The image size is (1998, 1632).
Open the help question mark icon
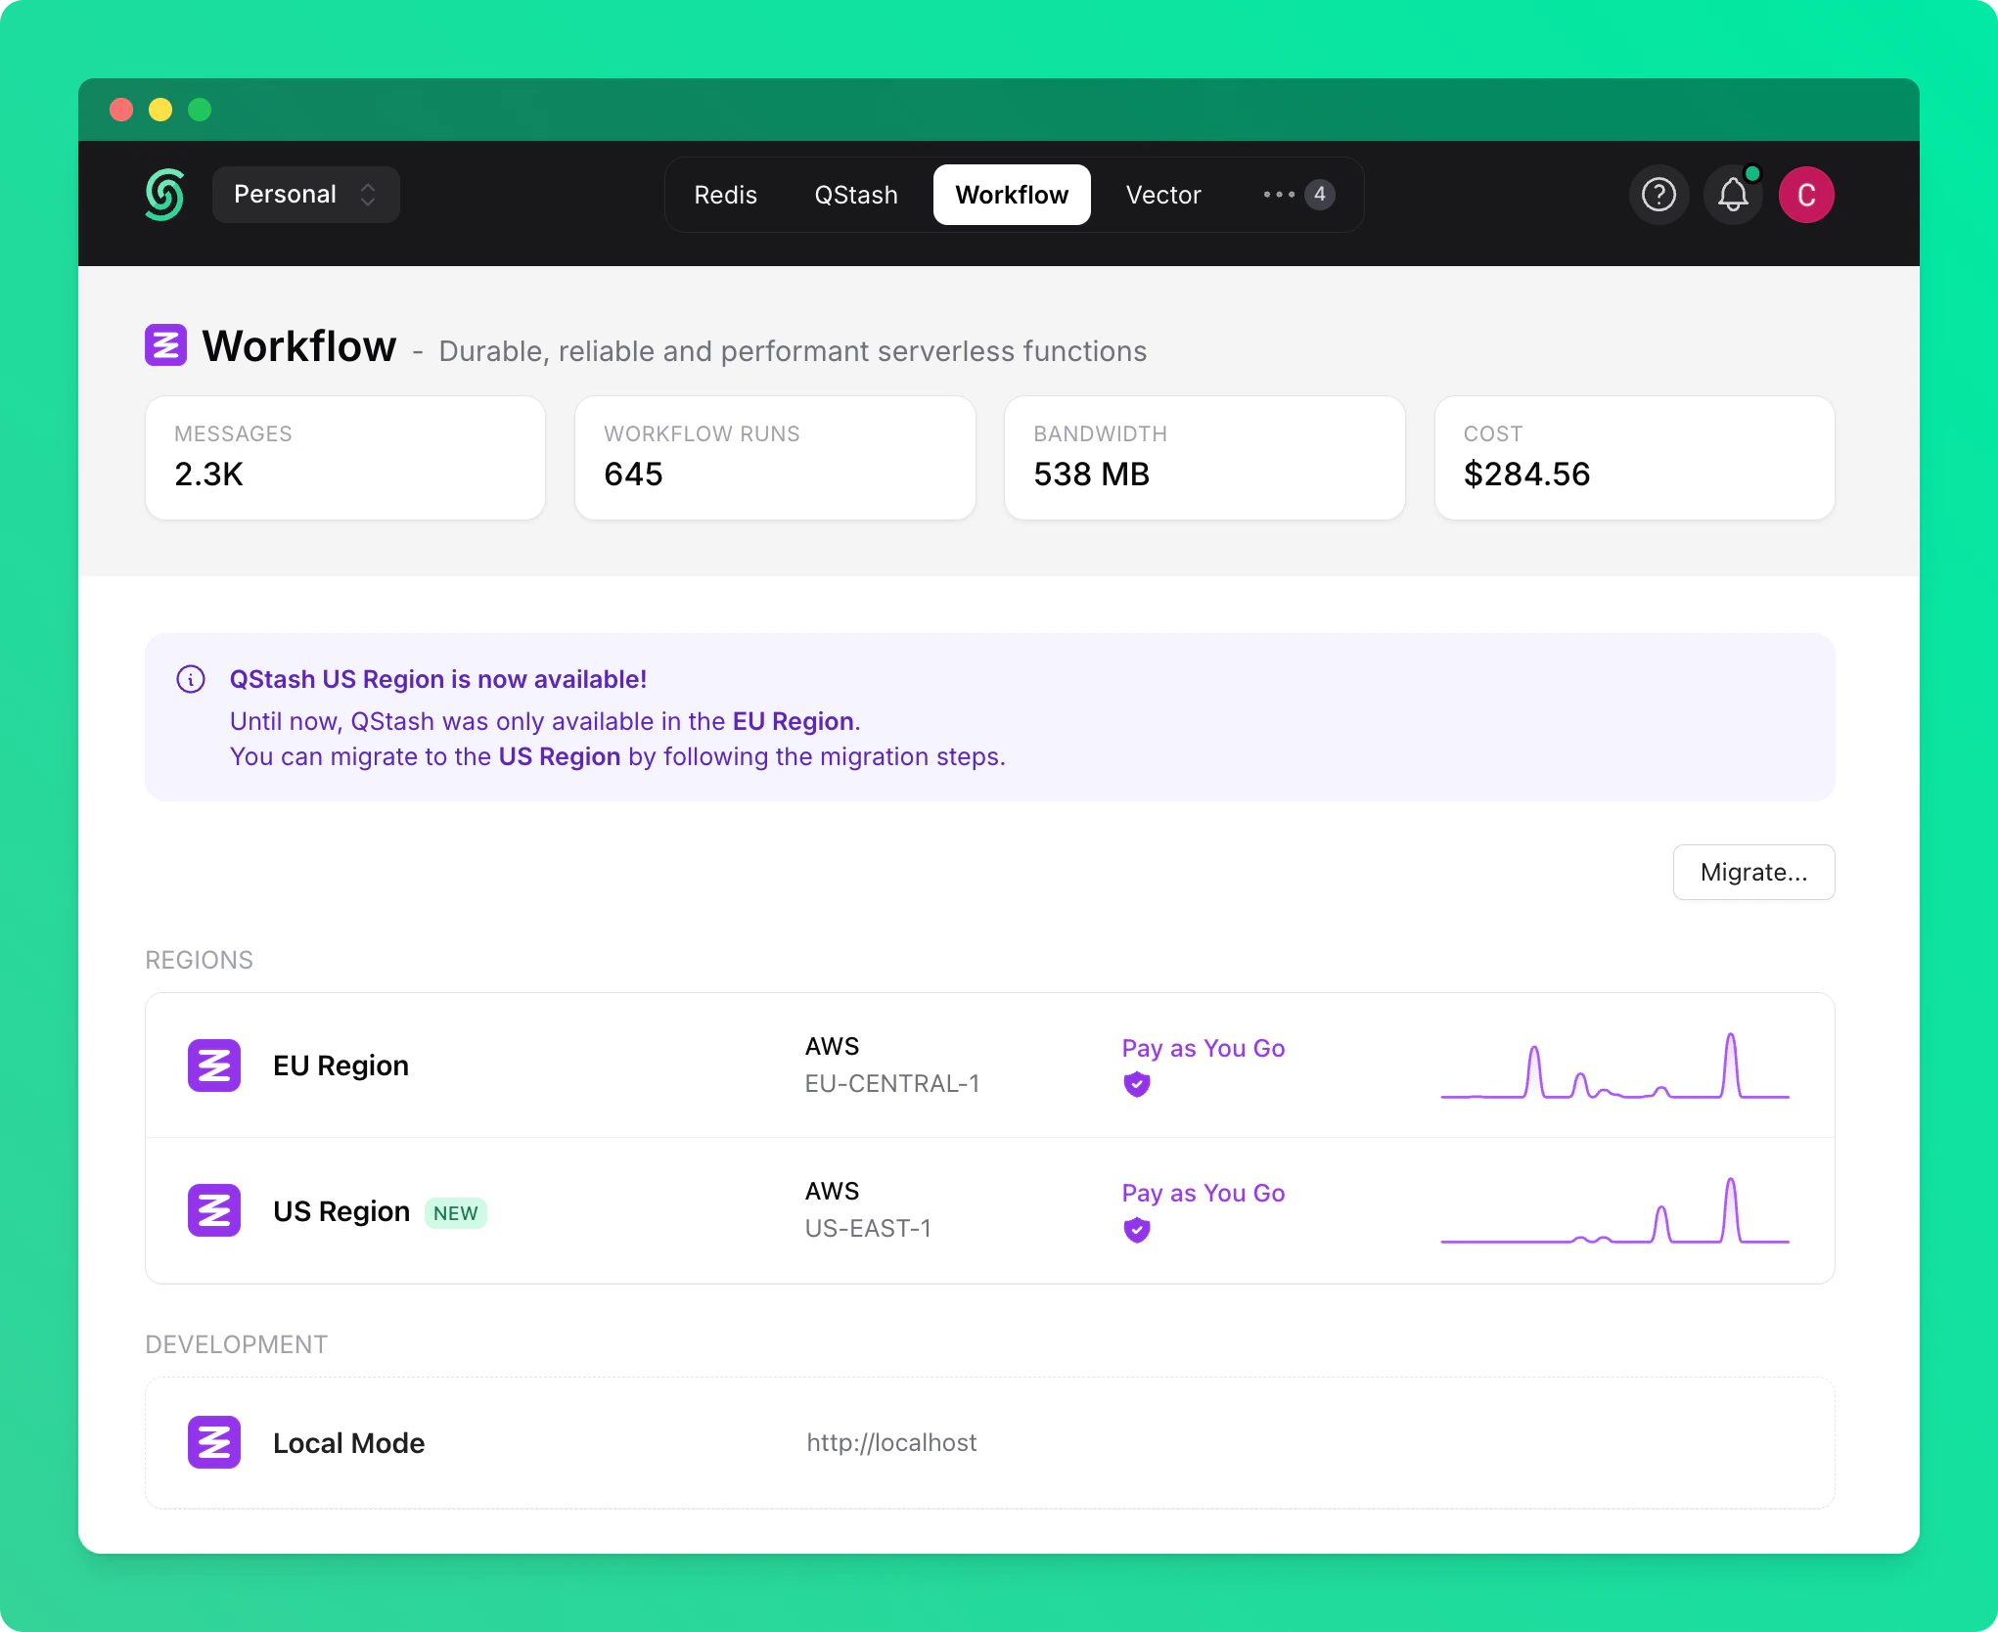(1658, 195)
